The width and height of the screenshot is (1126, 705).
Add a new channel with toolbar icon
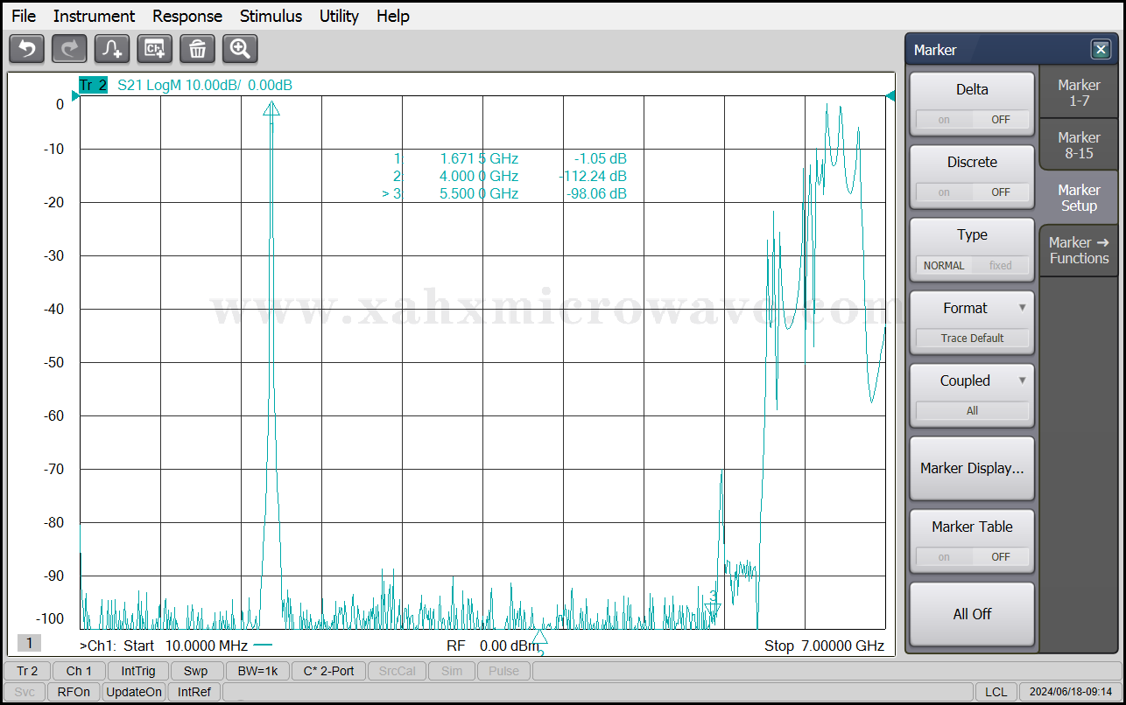pyautogui.click(x=155, y=49)
